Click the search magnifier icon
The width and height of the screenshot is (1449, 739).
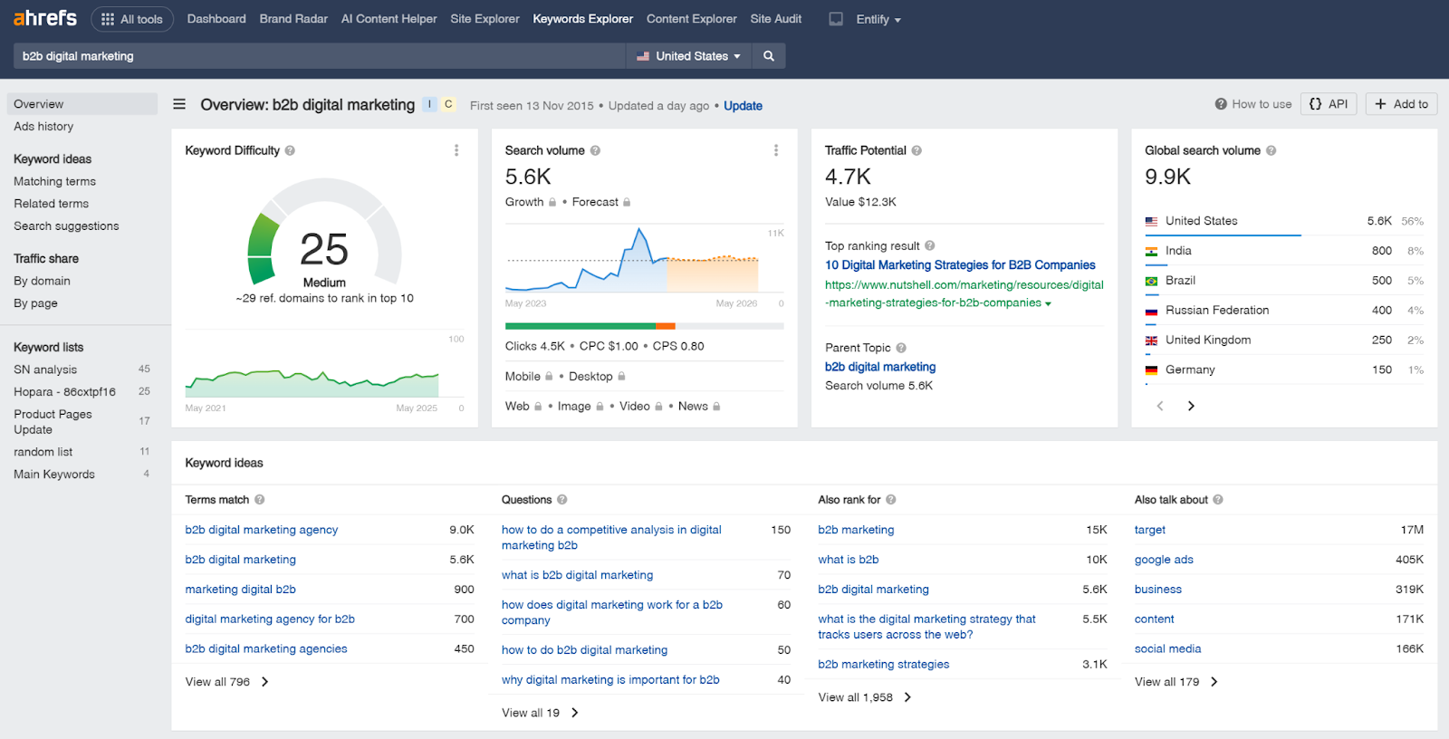pyautogui.click(x=769, y=56)
